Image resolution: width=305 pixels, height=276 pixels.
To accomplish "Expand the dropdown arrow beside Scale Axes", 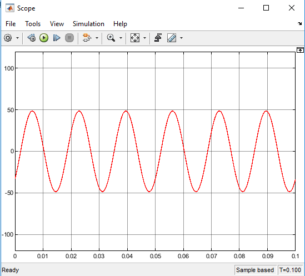I will 144,38.
